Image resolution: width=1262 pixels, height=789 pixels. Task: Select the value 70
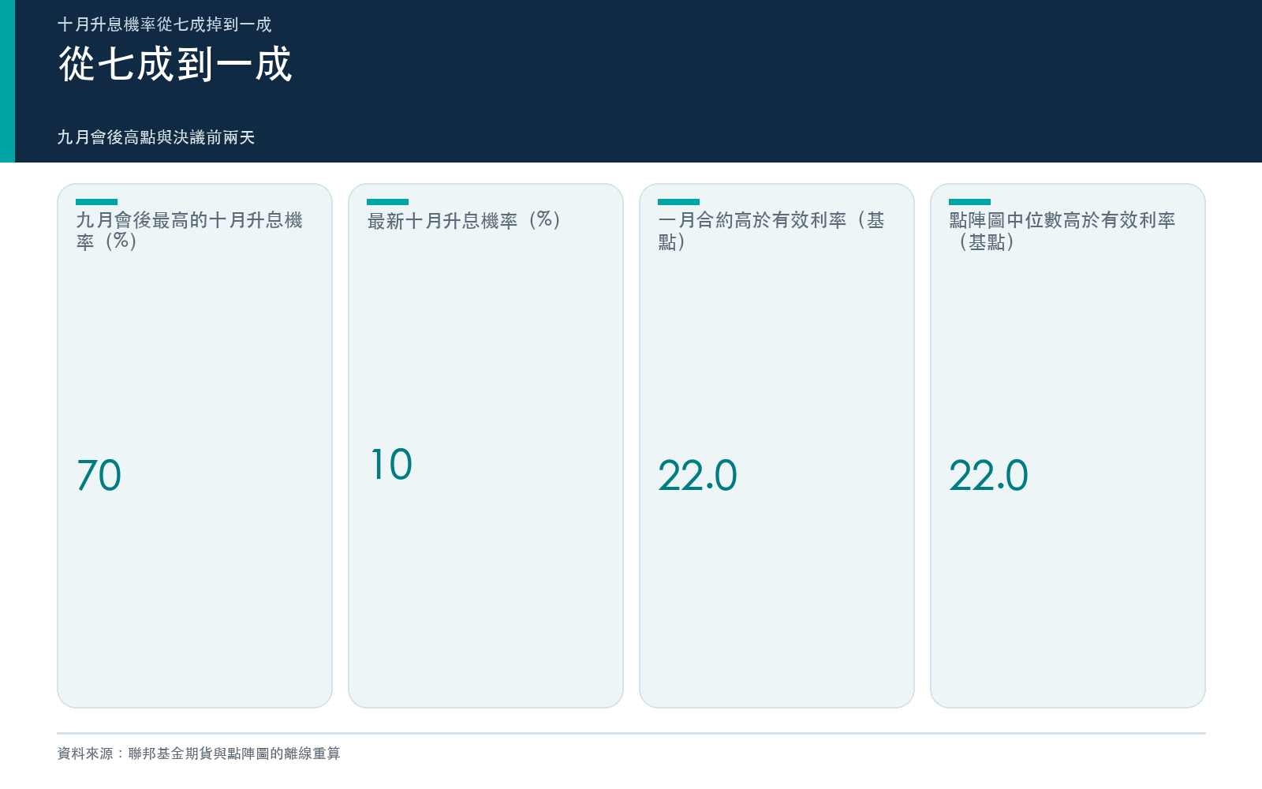pyautogui.click(x=99, y=476)
